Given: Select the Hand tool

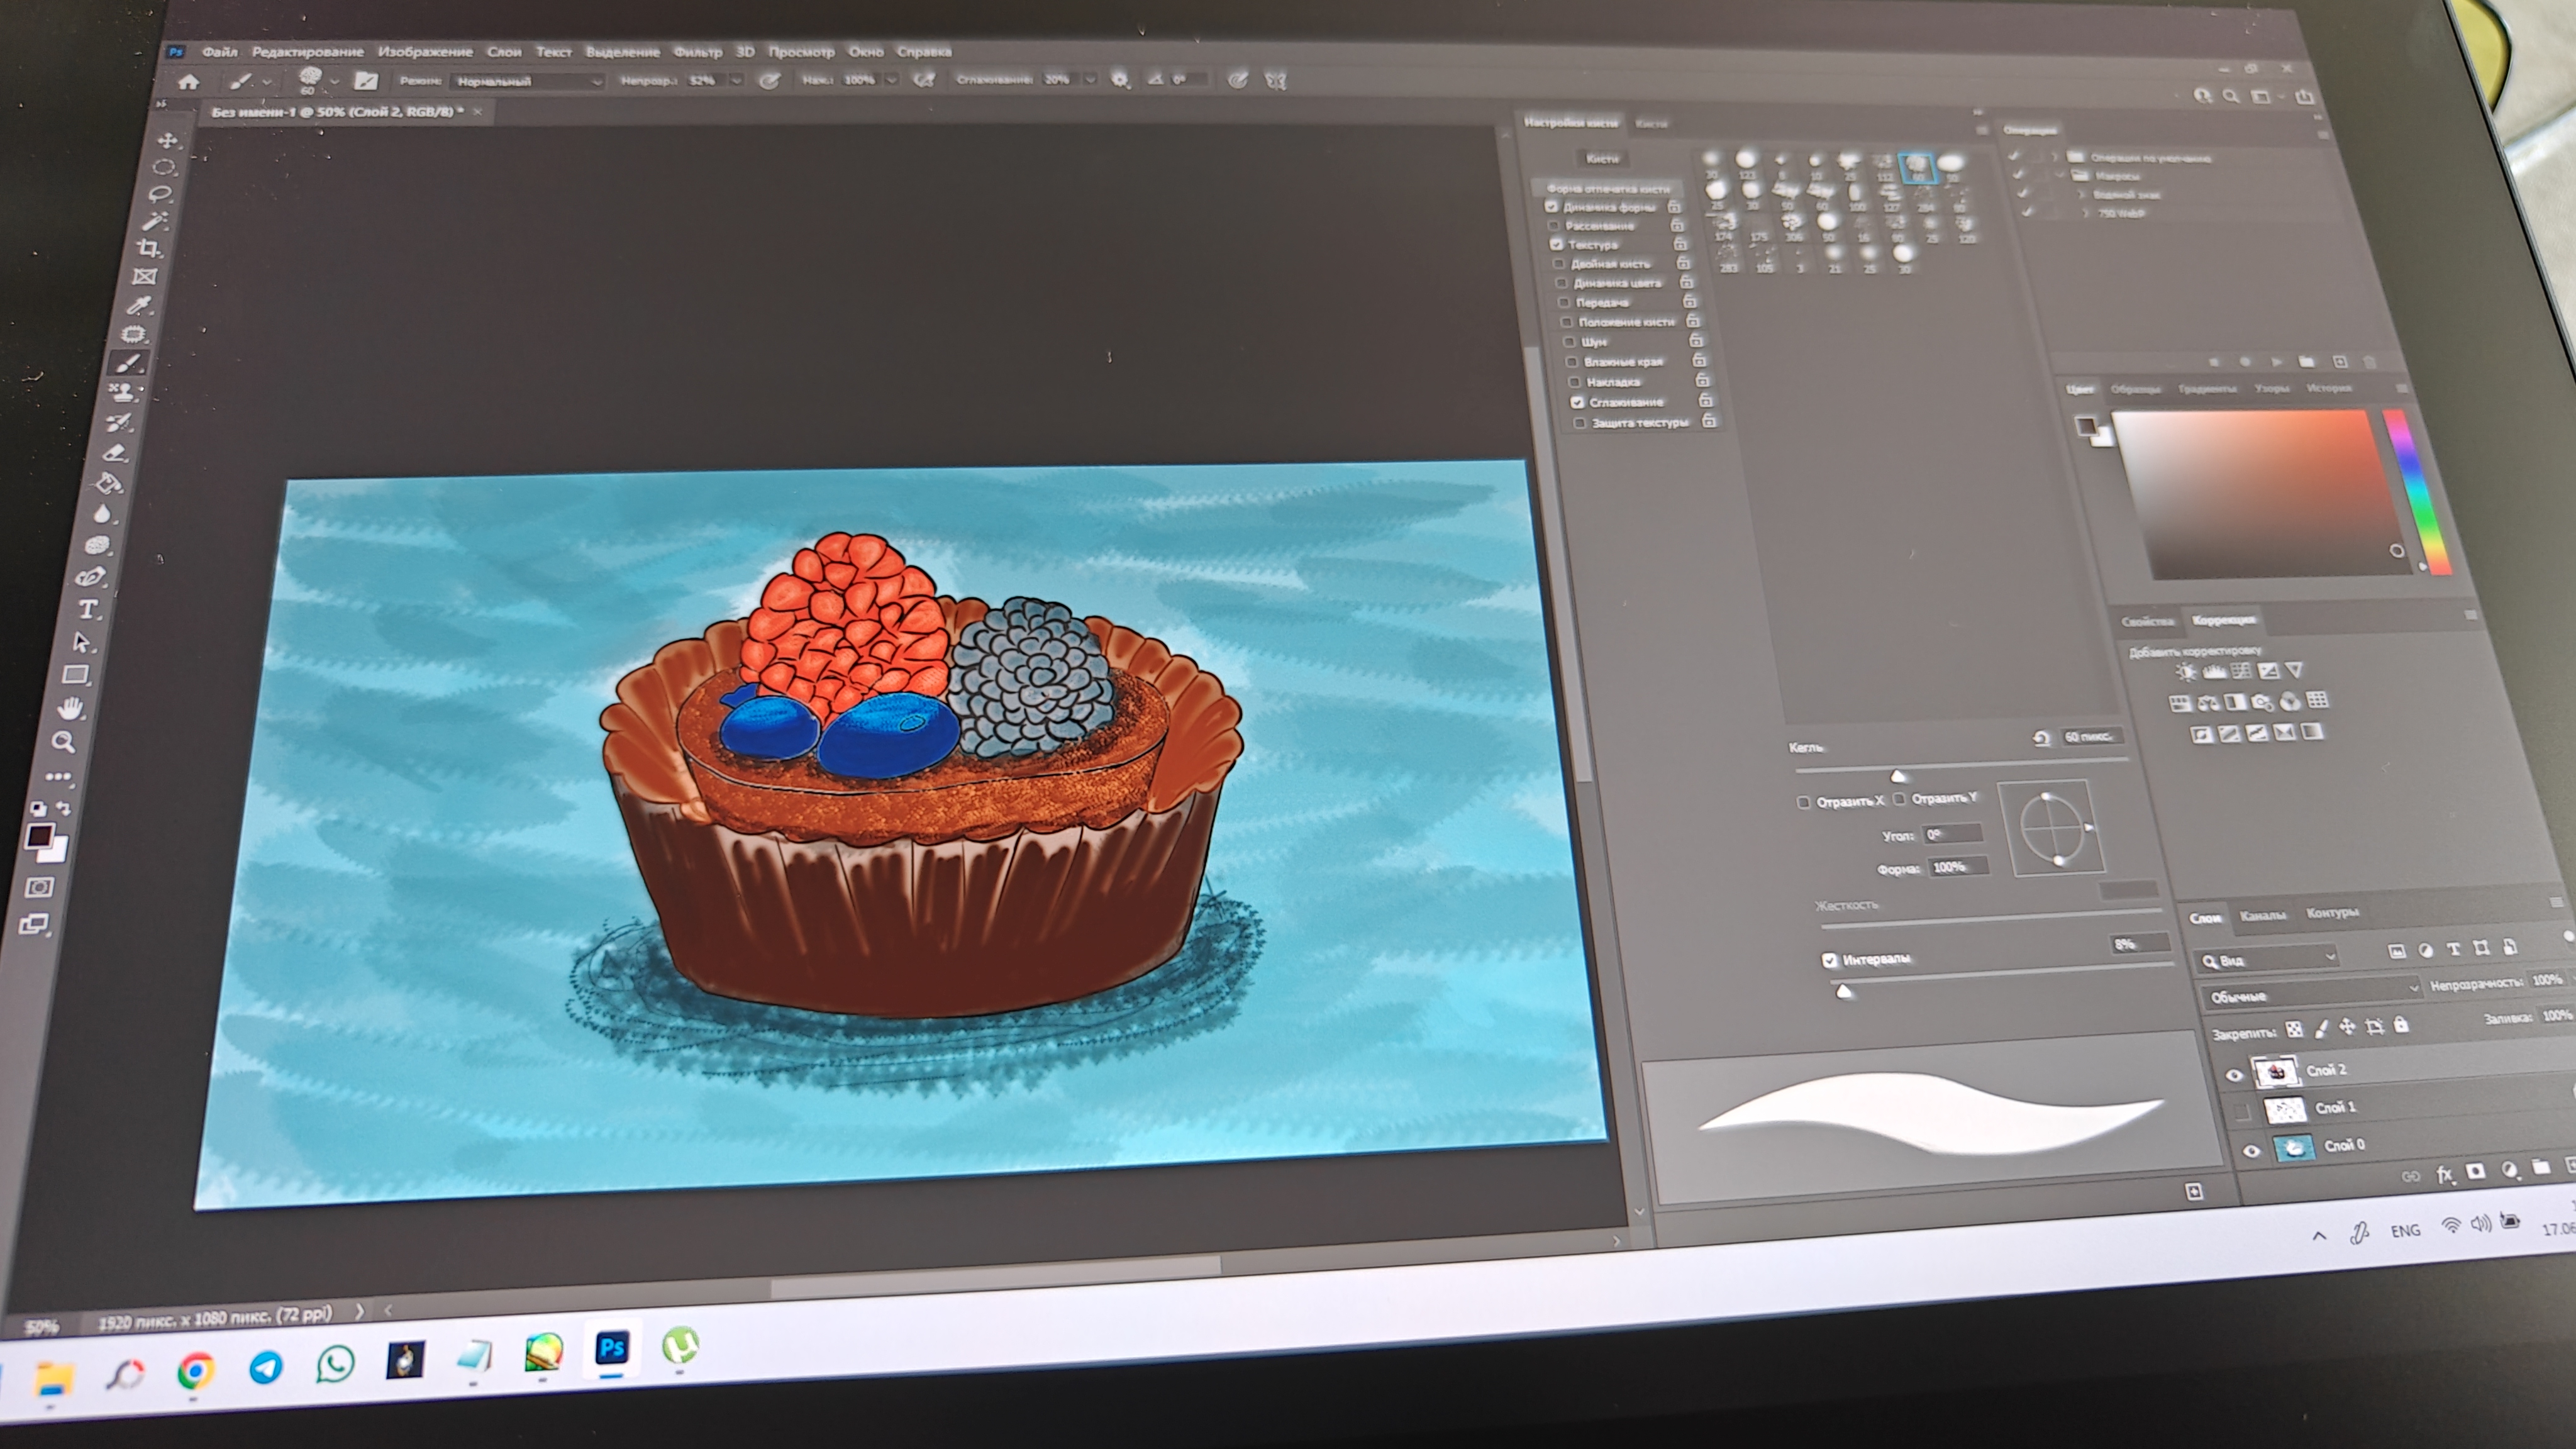Looking at the screenshot, I should click(x=71, y=708).
